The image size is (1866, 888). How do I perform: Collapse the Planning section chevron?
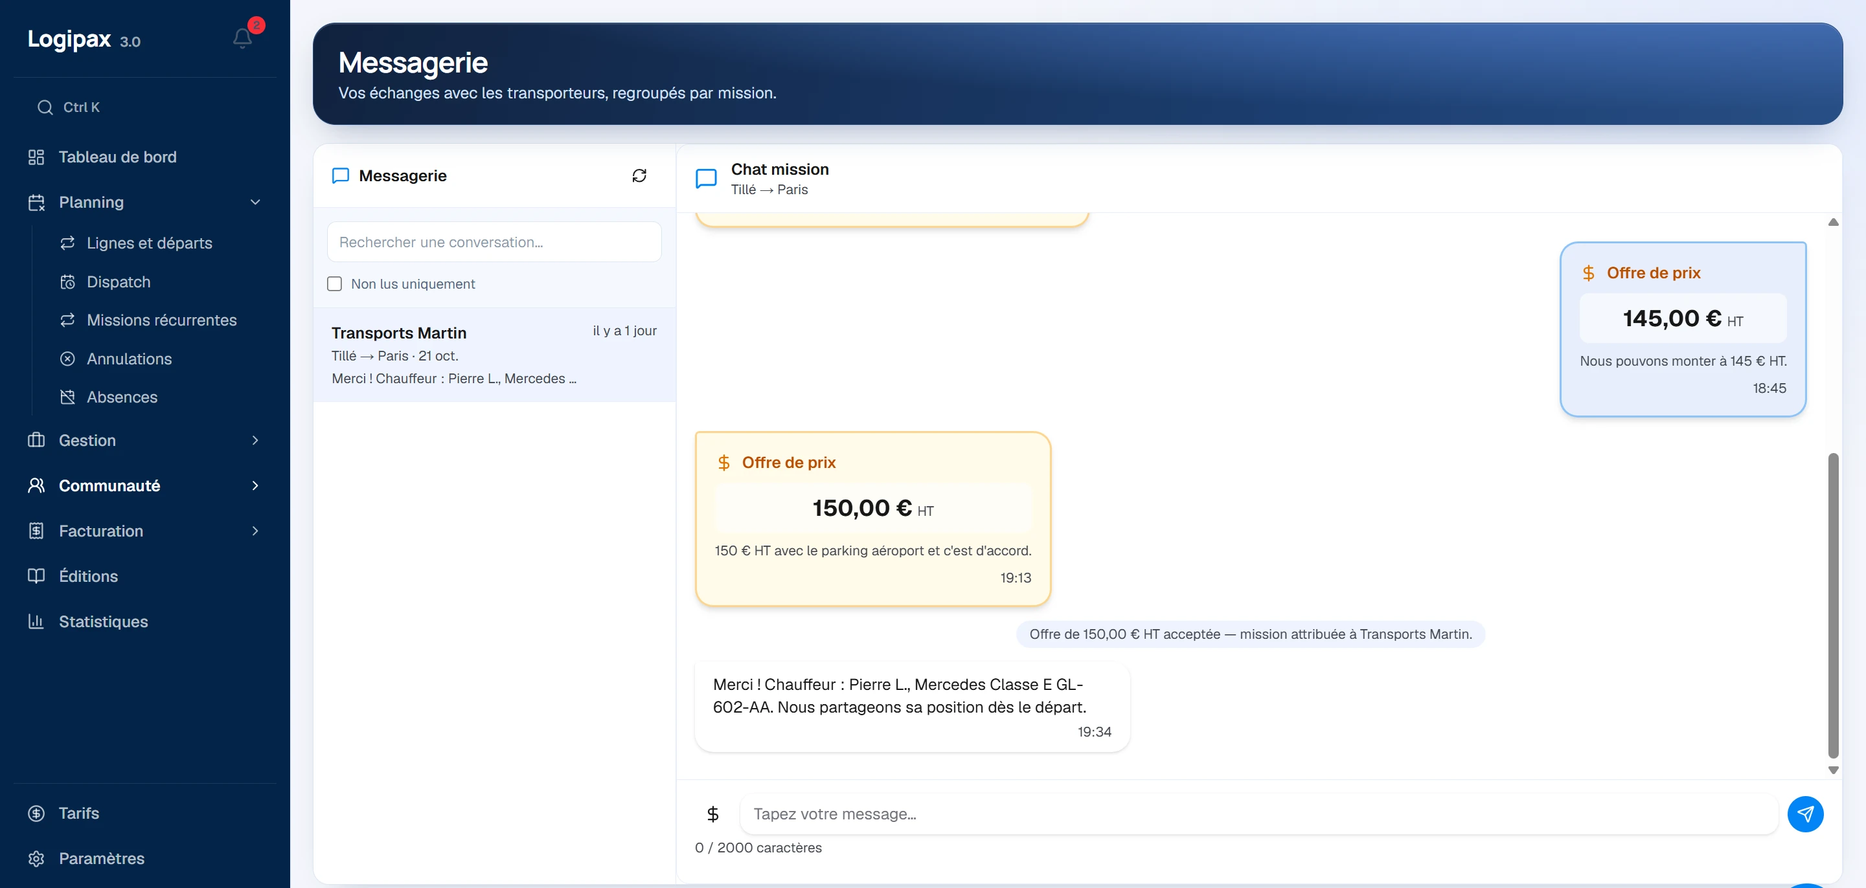255,202
